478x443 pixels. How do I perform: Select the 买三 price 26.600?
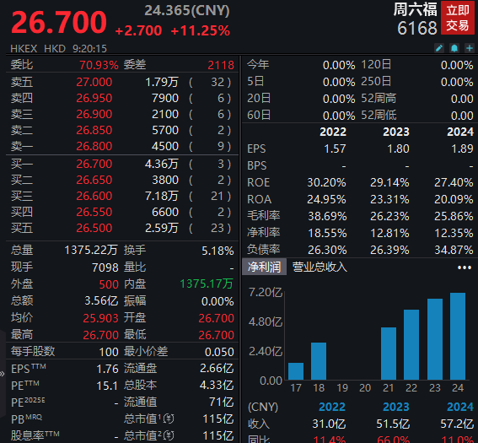94,196
